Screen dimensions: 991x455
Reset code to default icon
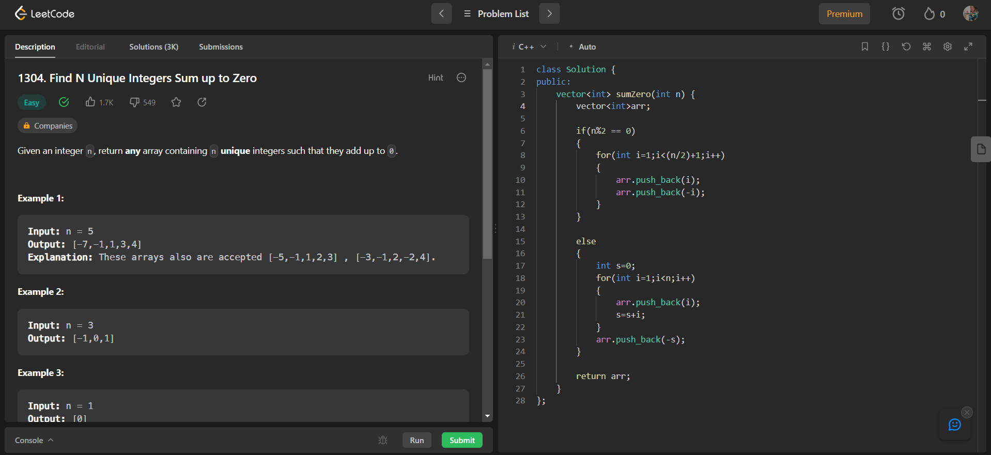pyautogui.click(x=906, y=46)
